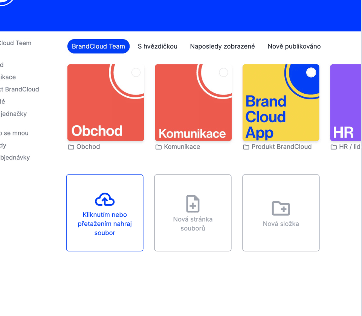Click the Kliknutím nebo přetažením nahraj soubor text
The height and width of the screenshot is (316, 362).
[x=105, y=224]
